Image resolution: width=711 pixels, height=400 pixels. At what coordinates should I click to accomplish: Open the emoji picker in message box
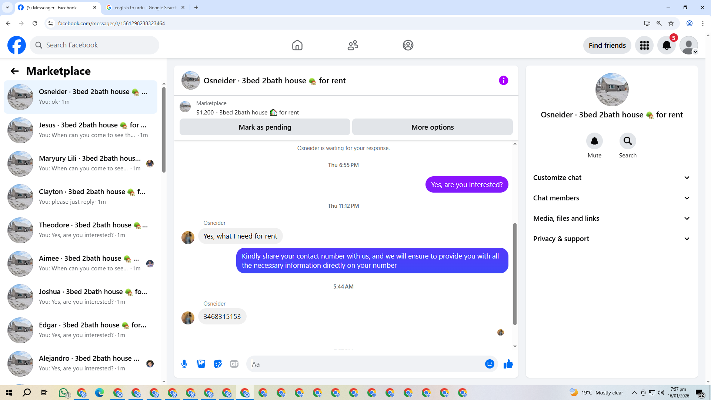click(490, 364)
